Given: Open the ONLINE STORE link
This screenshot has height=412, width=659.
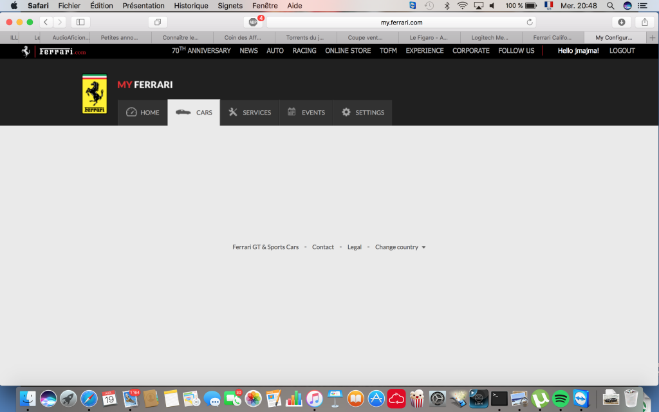Looking at the screenshot, I should point(348,51).
